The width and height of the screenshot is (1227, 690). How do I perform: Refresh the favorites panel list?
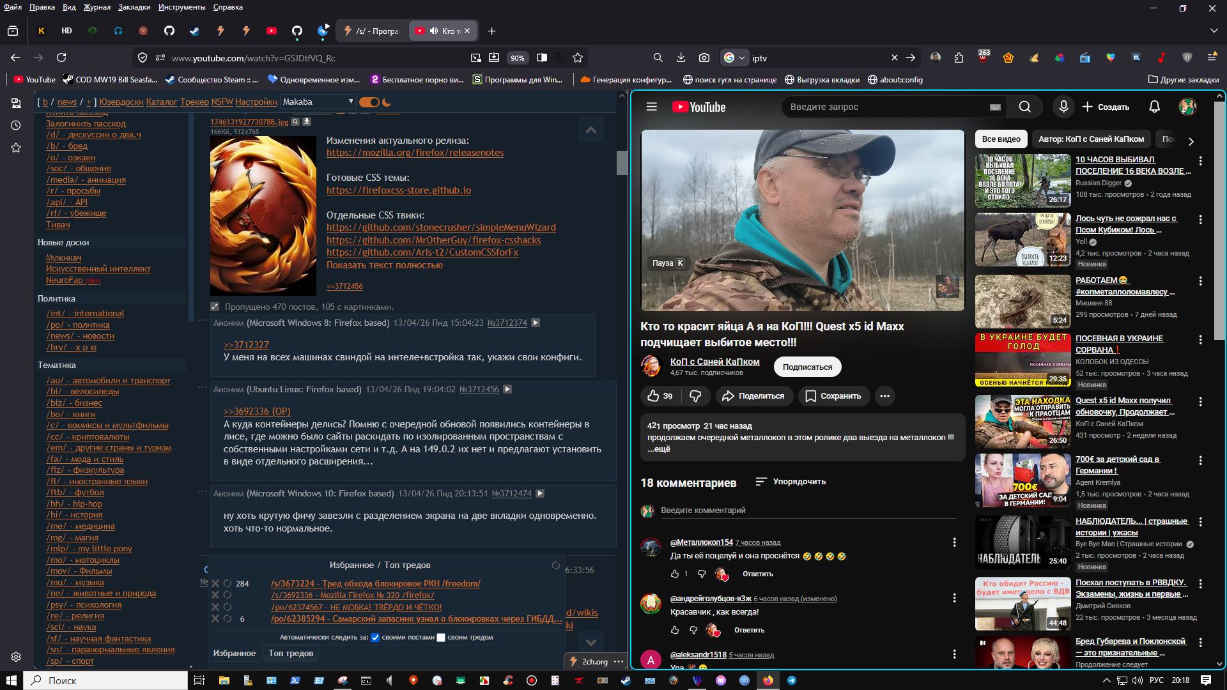[x=555, y=565]
